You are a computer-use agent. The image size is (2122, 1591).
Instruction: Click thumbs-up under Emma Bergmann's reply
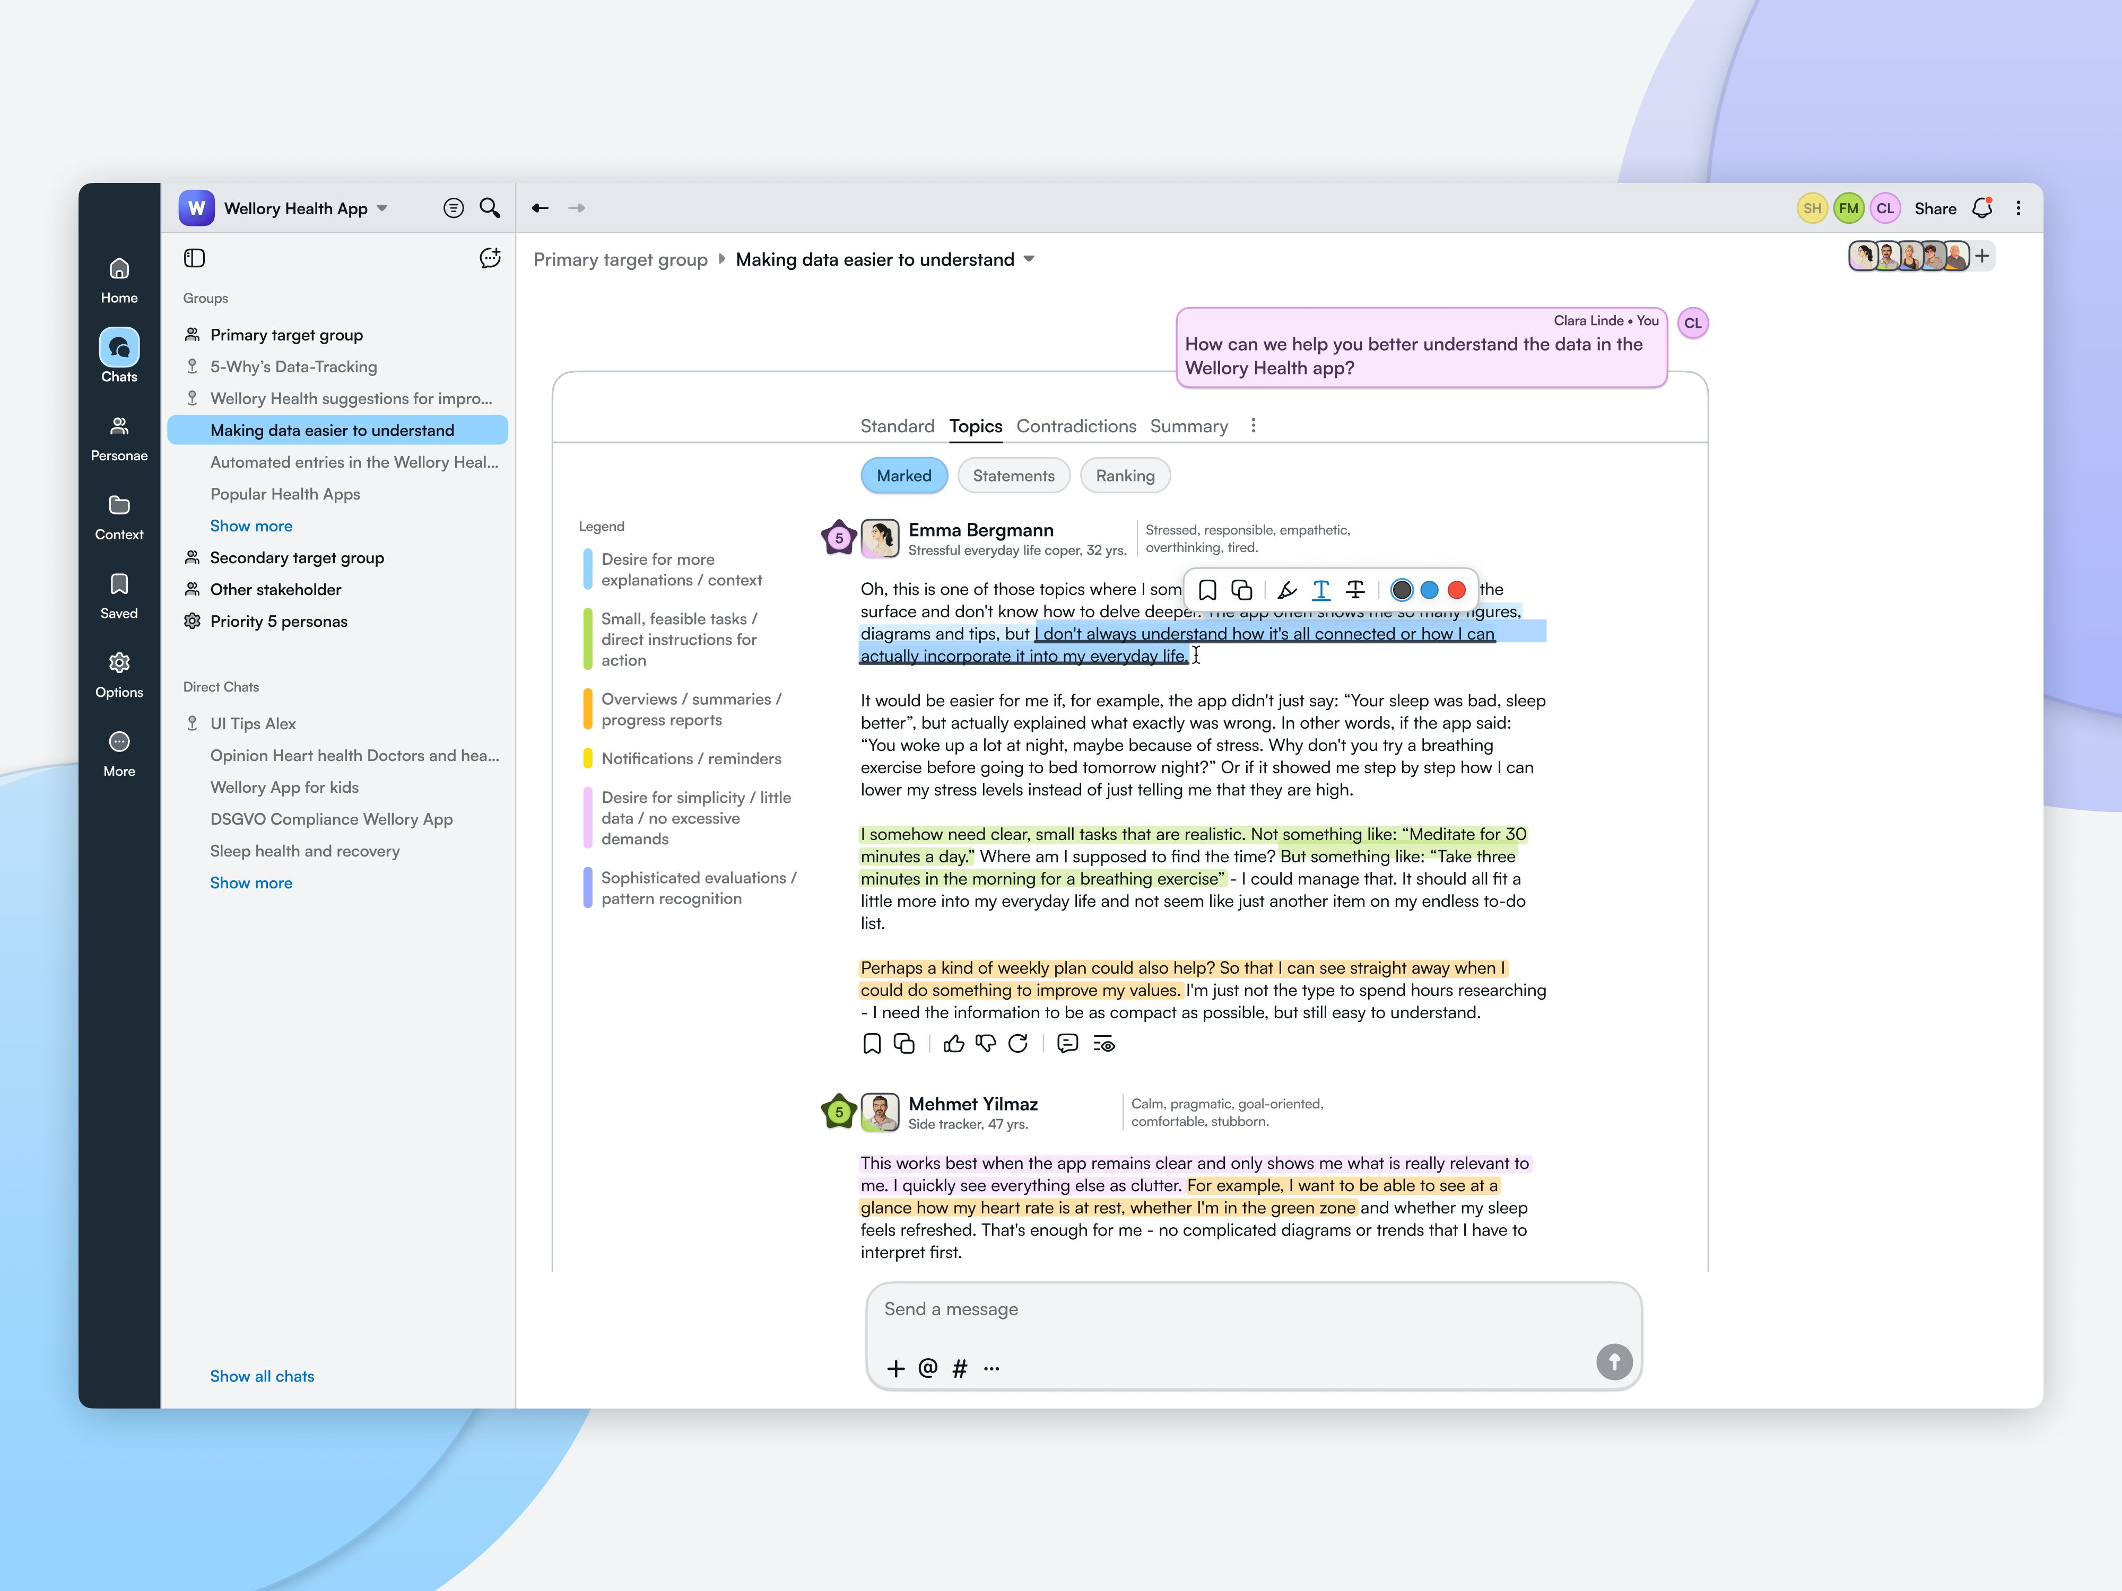point(953,1043)
